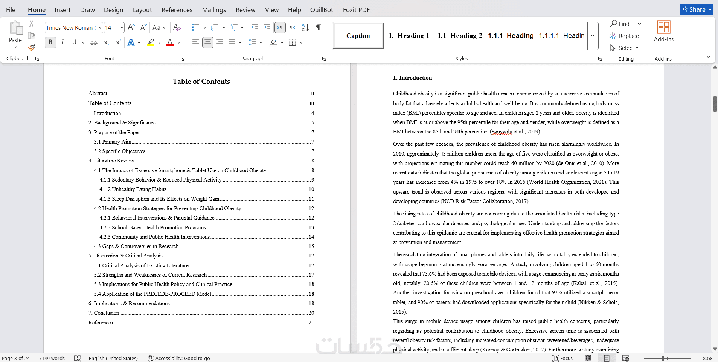Click the Format Painter brush icon
This screenshot has height=362, width=718.
[x=32, y=48]
